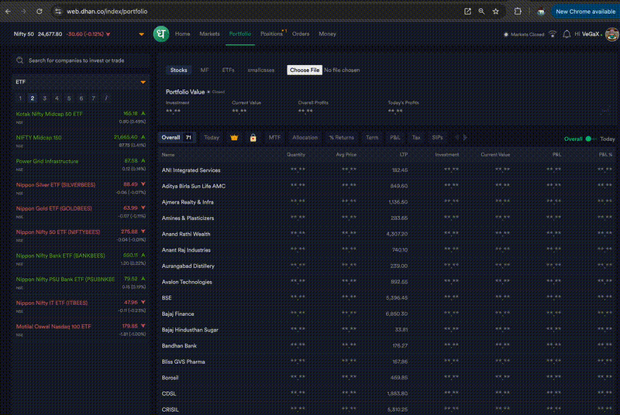Select the Stocks tab
The width and height of the screenshot is (620, 415).
pos(179,70)
